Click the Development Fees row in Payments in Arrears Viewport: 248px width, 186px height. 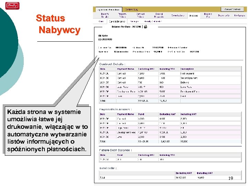(170, 132)
